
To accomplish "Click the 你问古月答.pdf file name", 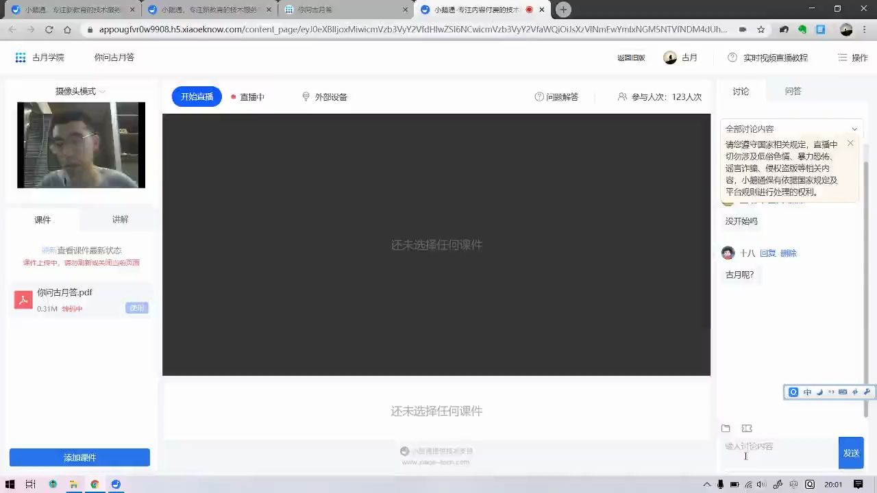I will point(64,292).
